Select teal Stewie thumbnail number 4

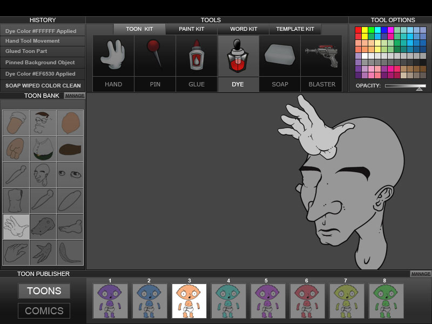pos(228,301)
